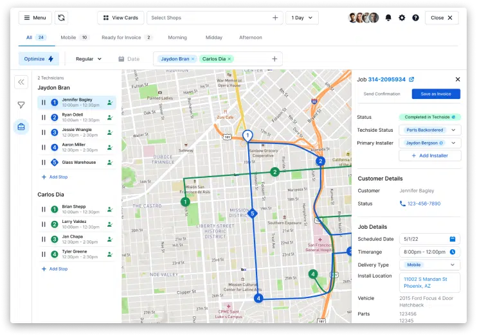Open settings gear icon
The width and height of the screenshot is (477, 336).
tap(402, 18)
